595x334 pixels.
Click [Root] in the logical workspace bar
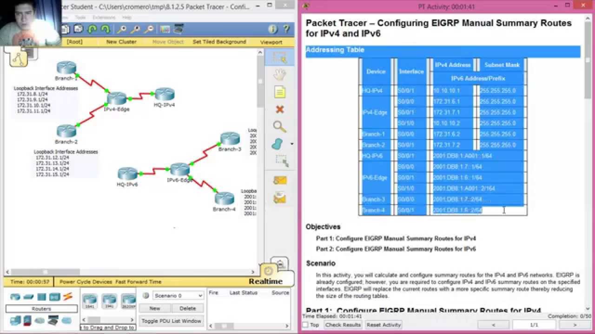[x=74, y=42]
